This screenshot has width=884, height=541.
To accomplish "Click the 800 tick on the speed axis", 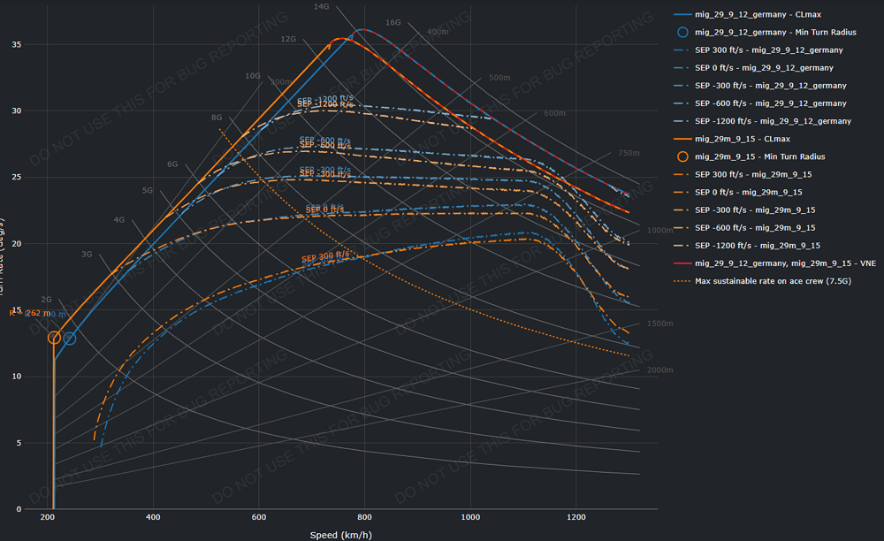I will tap(364, 515).
